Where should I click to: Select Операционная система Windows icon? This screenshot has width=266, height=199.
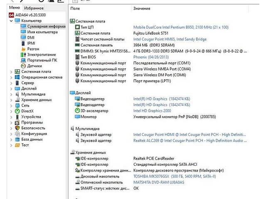[17, 77]
